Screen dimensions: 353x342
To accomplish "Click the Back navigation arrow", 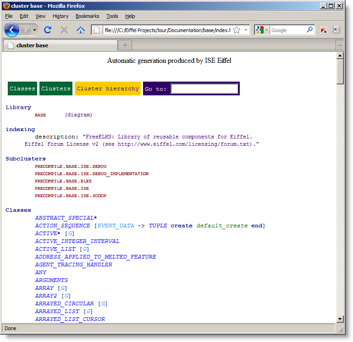I will coord(12,30).
